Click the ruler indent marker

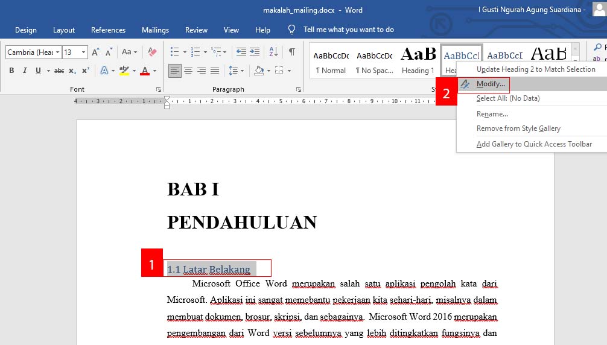coord(167,103)
